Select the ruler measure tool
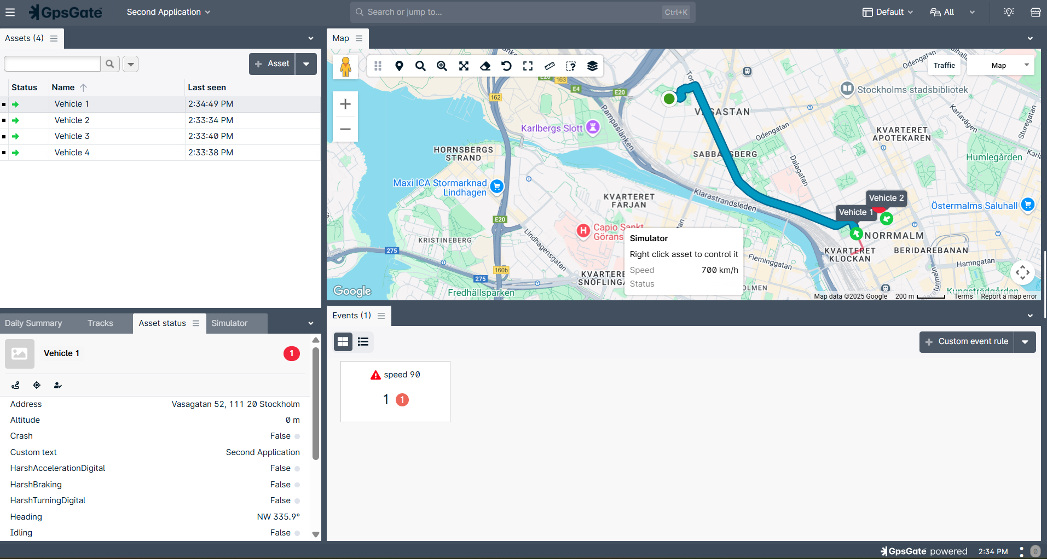1047x559 pixels. click(x=549, y=66)
